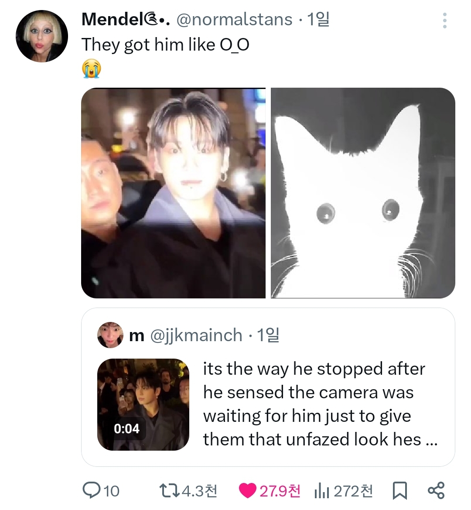Screen dimensions: 471x510
Task: Open the white cat silhouette image
Action: click(363, 193)
